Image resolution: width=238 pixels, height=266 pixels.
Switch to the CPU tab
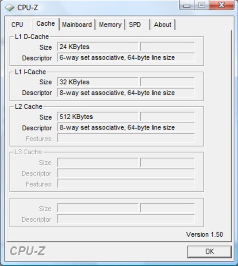[17, 24]
